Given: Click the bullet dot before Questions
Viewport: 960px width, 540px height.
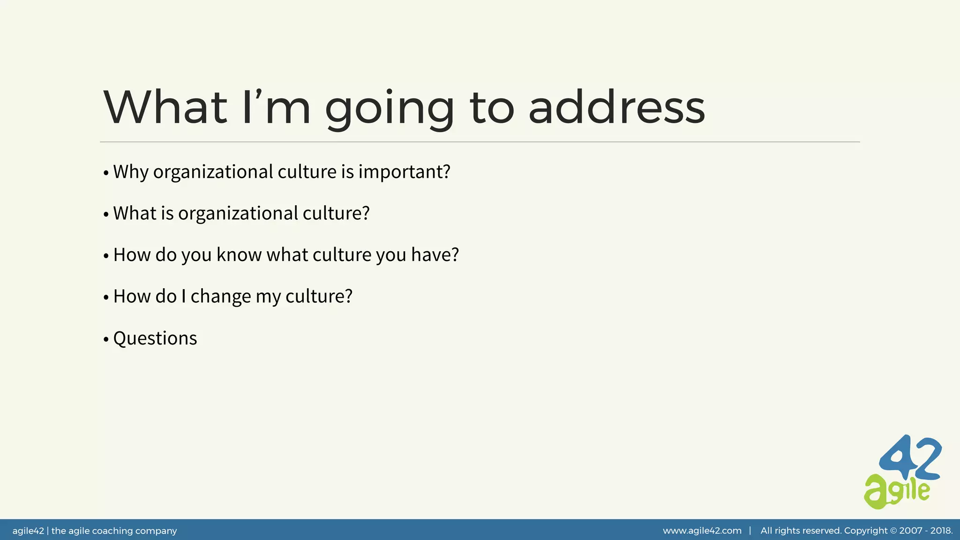Looking at the screenshot, I should [x=106, y=339].
